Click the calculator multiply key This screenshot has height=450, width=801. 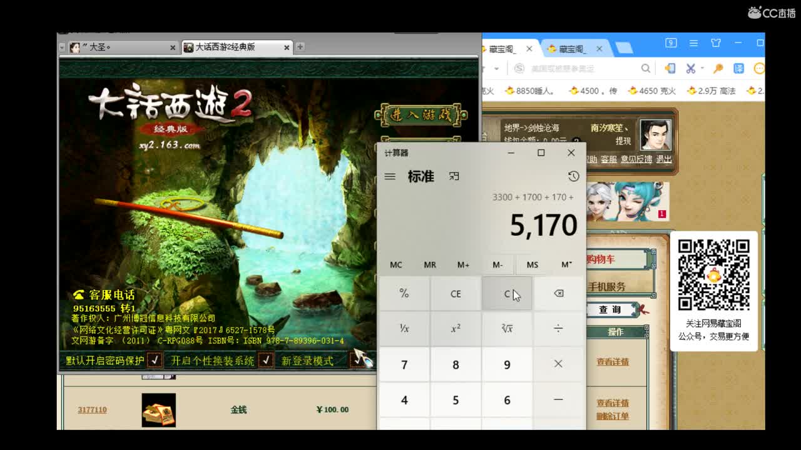pos(558,364)
